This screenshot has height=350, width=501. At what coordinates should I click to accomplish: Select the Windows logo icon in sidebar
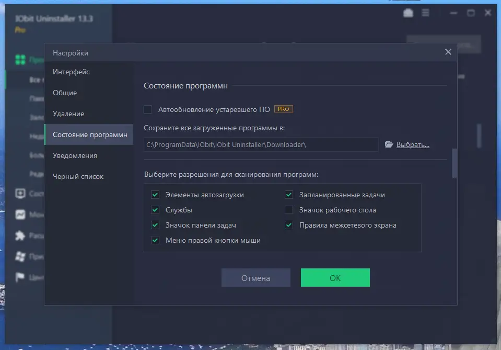tap(19, 256)
